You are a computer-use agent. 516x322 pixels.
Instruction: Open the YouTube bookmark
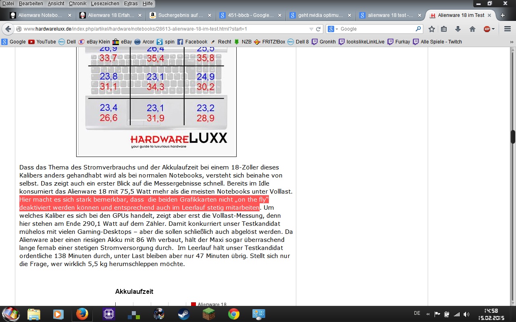(42, 42)
